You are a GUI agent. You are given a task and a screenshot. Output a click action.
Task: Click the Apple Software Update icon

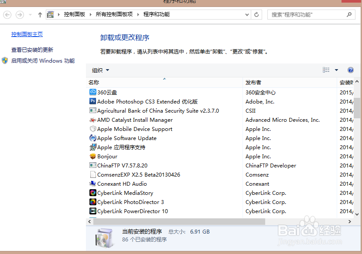tap(92, 138)
